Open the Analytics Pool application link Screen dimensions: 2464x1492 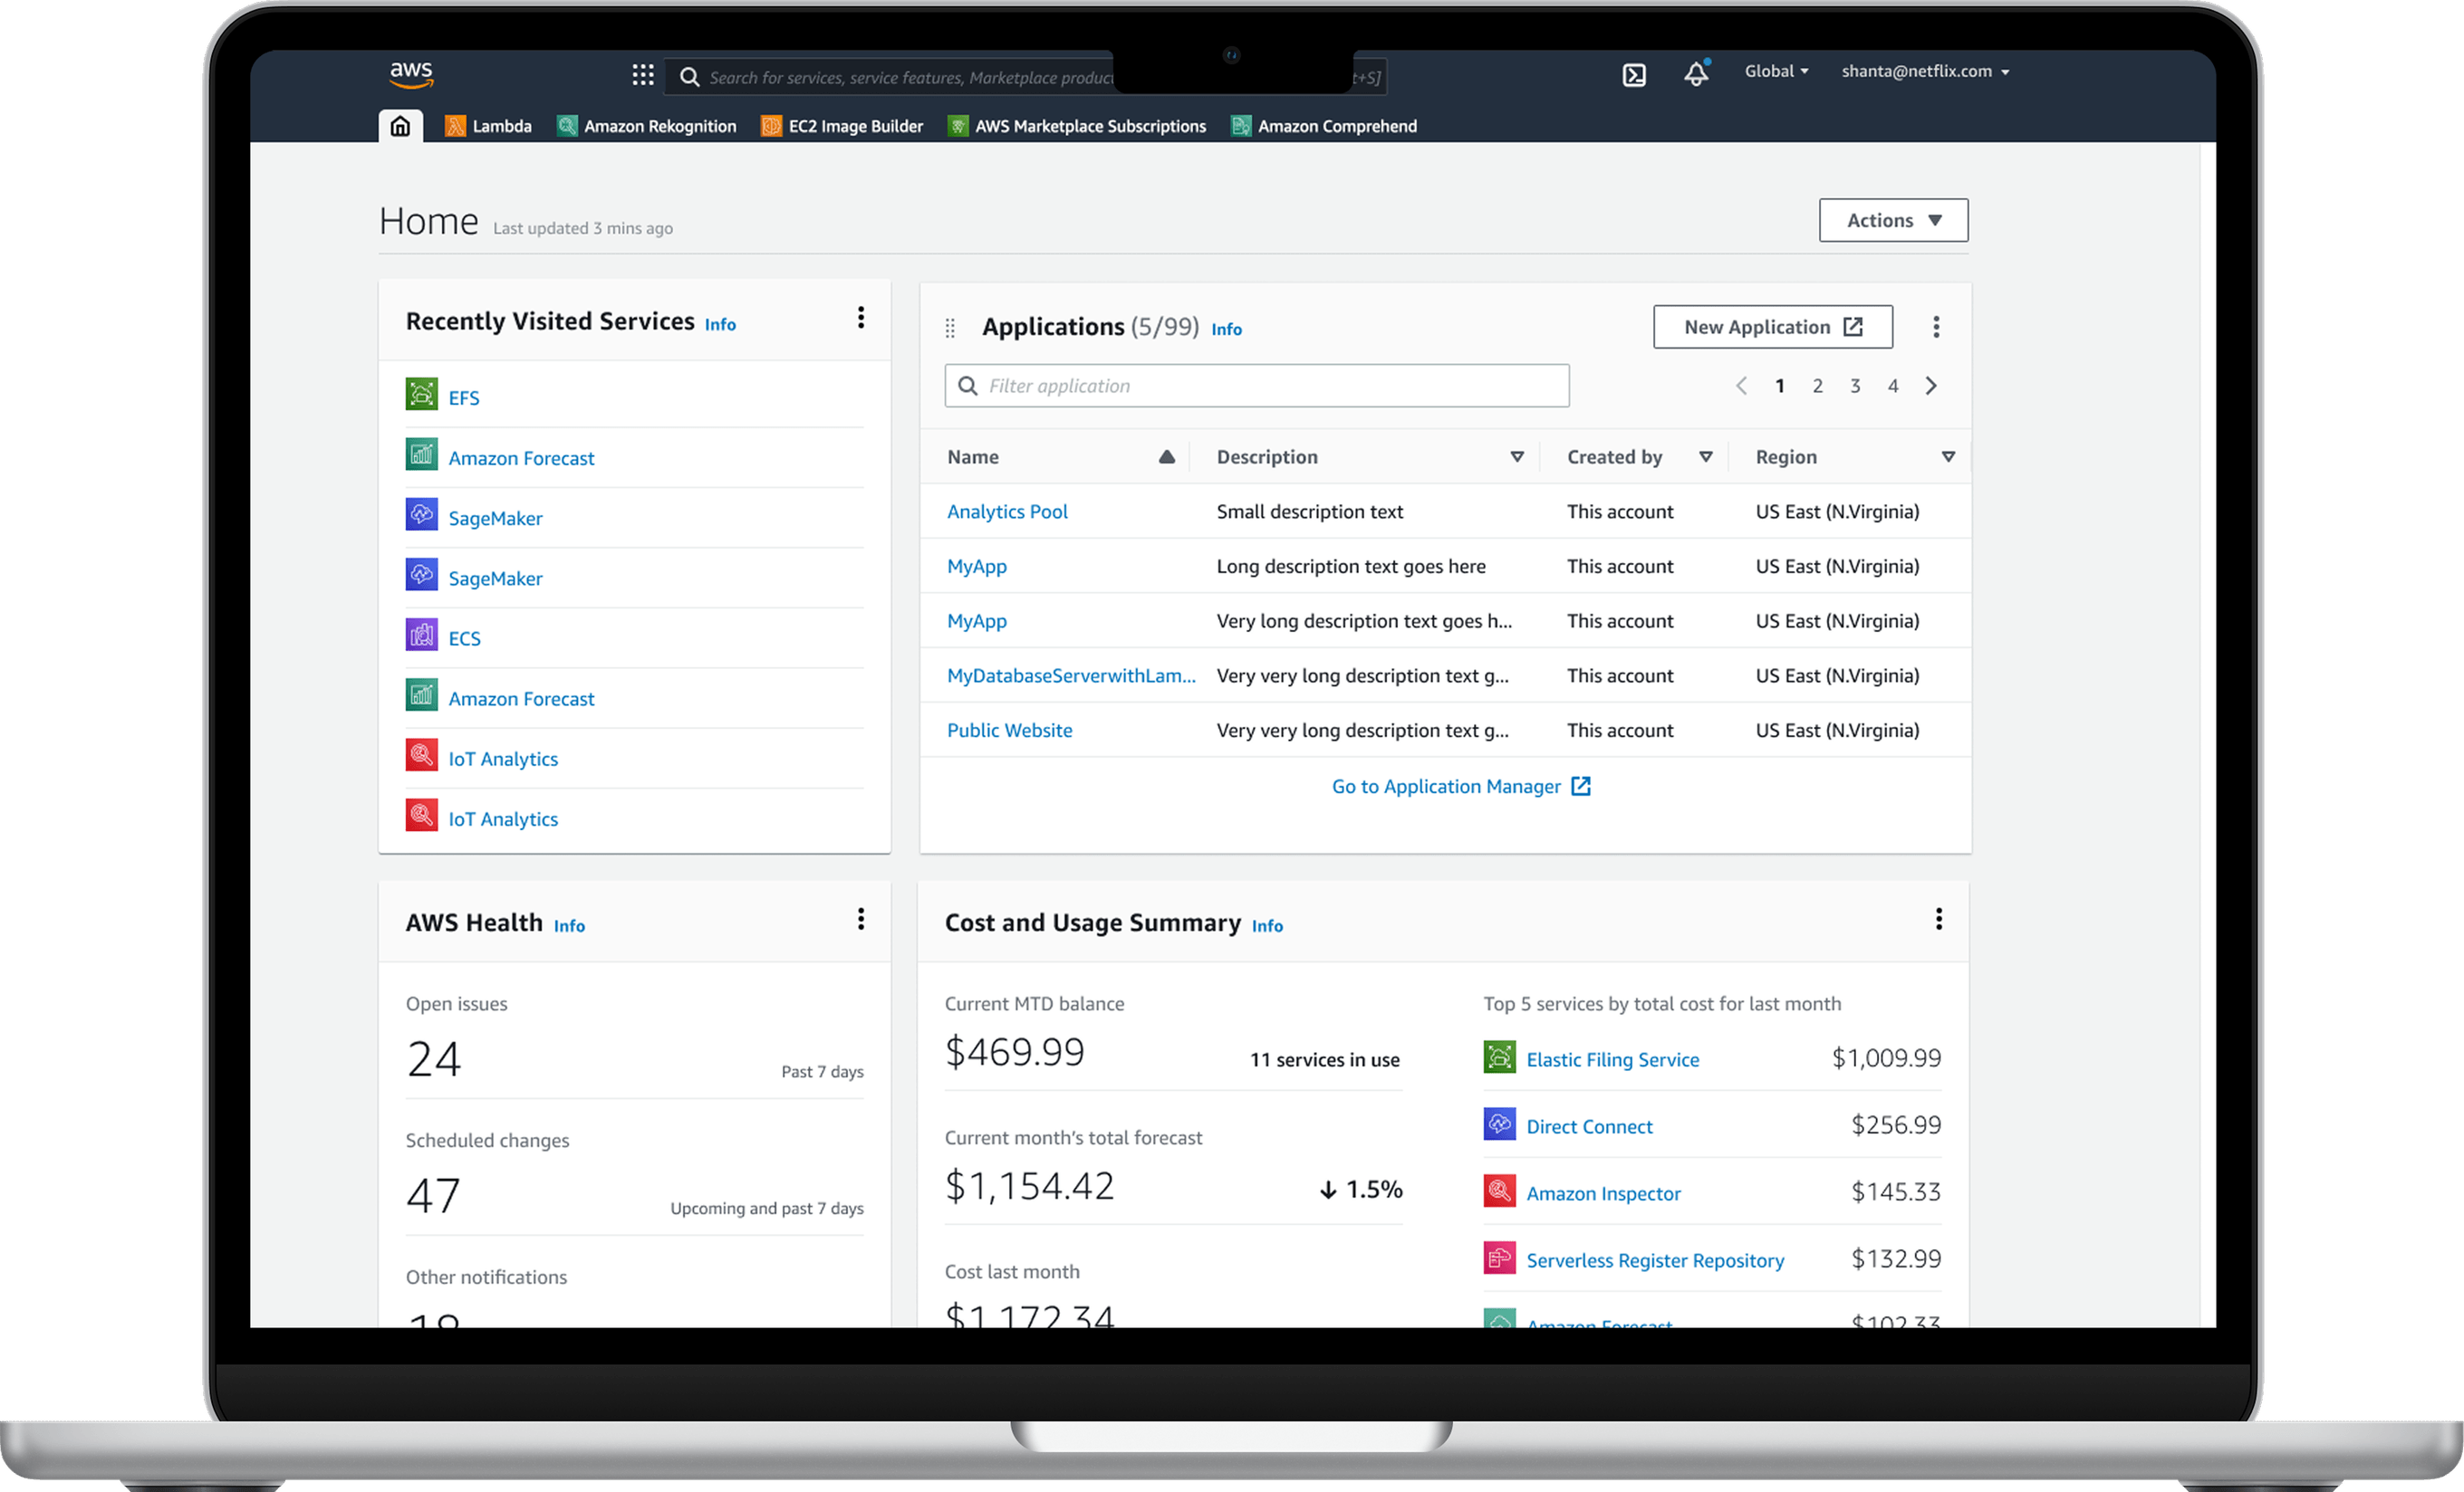[x=1007, y=512]
